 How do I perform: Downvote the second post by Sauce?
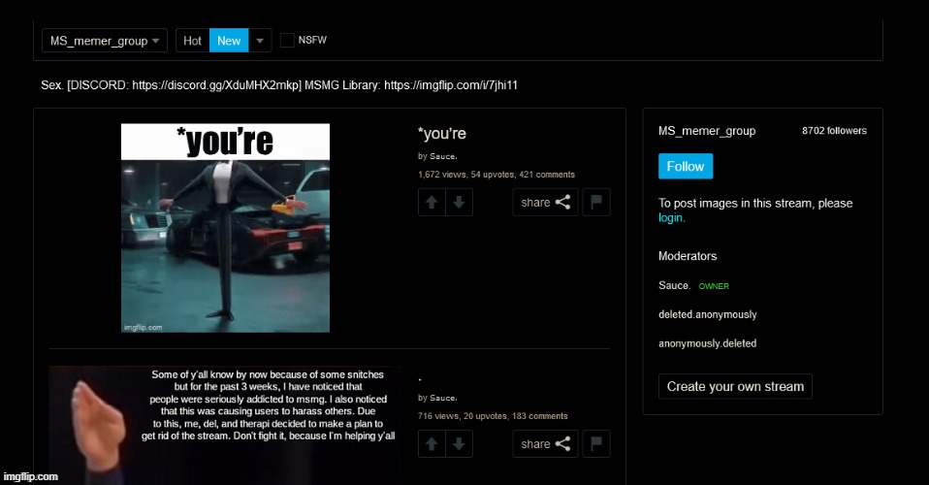tap(459, 444)
